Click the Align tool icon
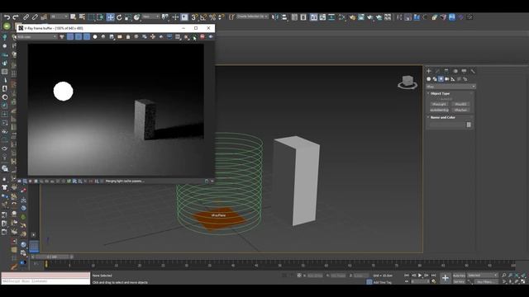Image resolution: width=529 pixels, height=297 pixels. point(284,16)
